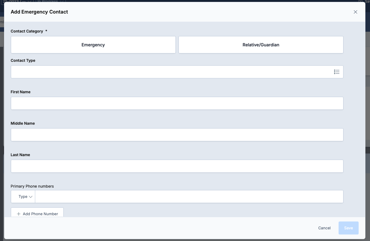Select Emergency as the contact category
Viewport: 370px width, 241px height.
pos(93,45)
